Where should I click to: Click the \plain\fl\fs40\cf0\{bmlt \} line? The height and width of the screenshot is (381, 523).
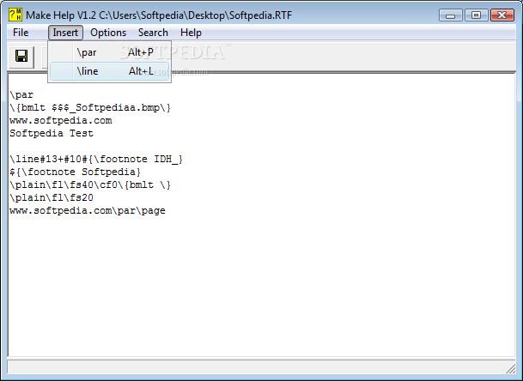click(90, 185)
